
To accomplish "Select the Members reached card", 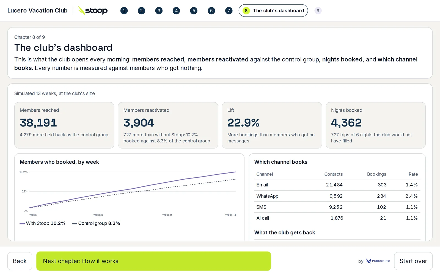I will (x=64, y=125).
